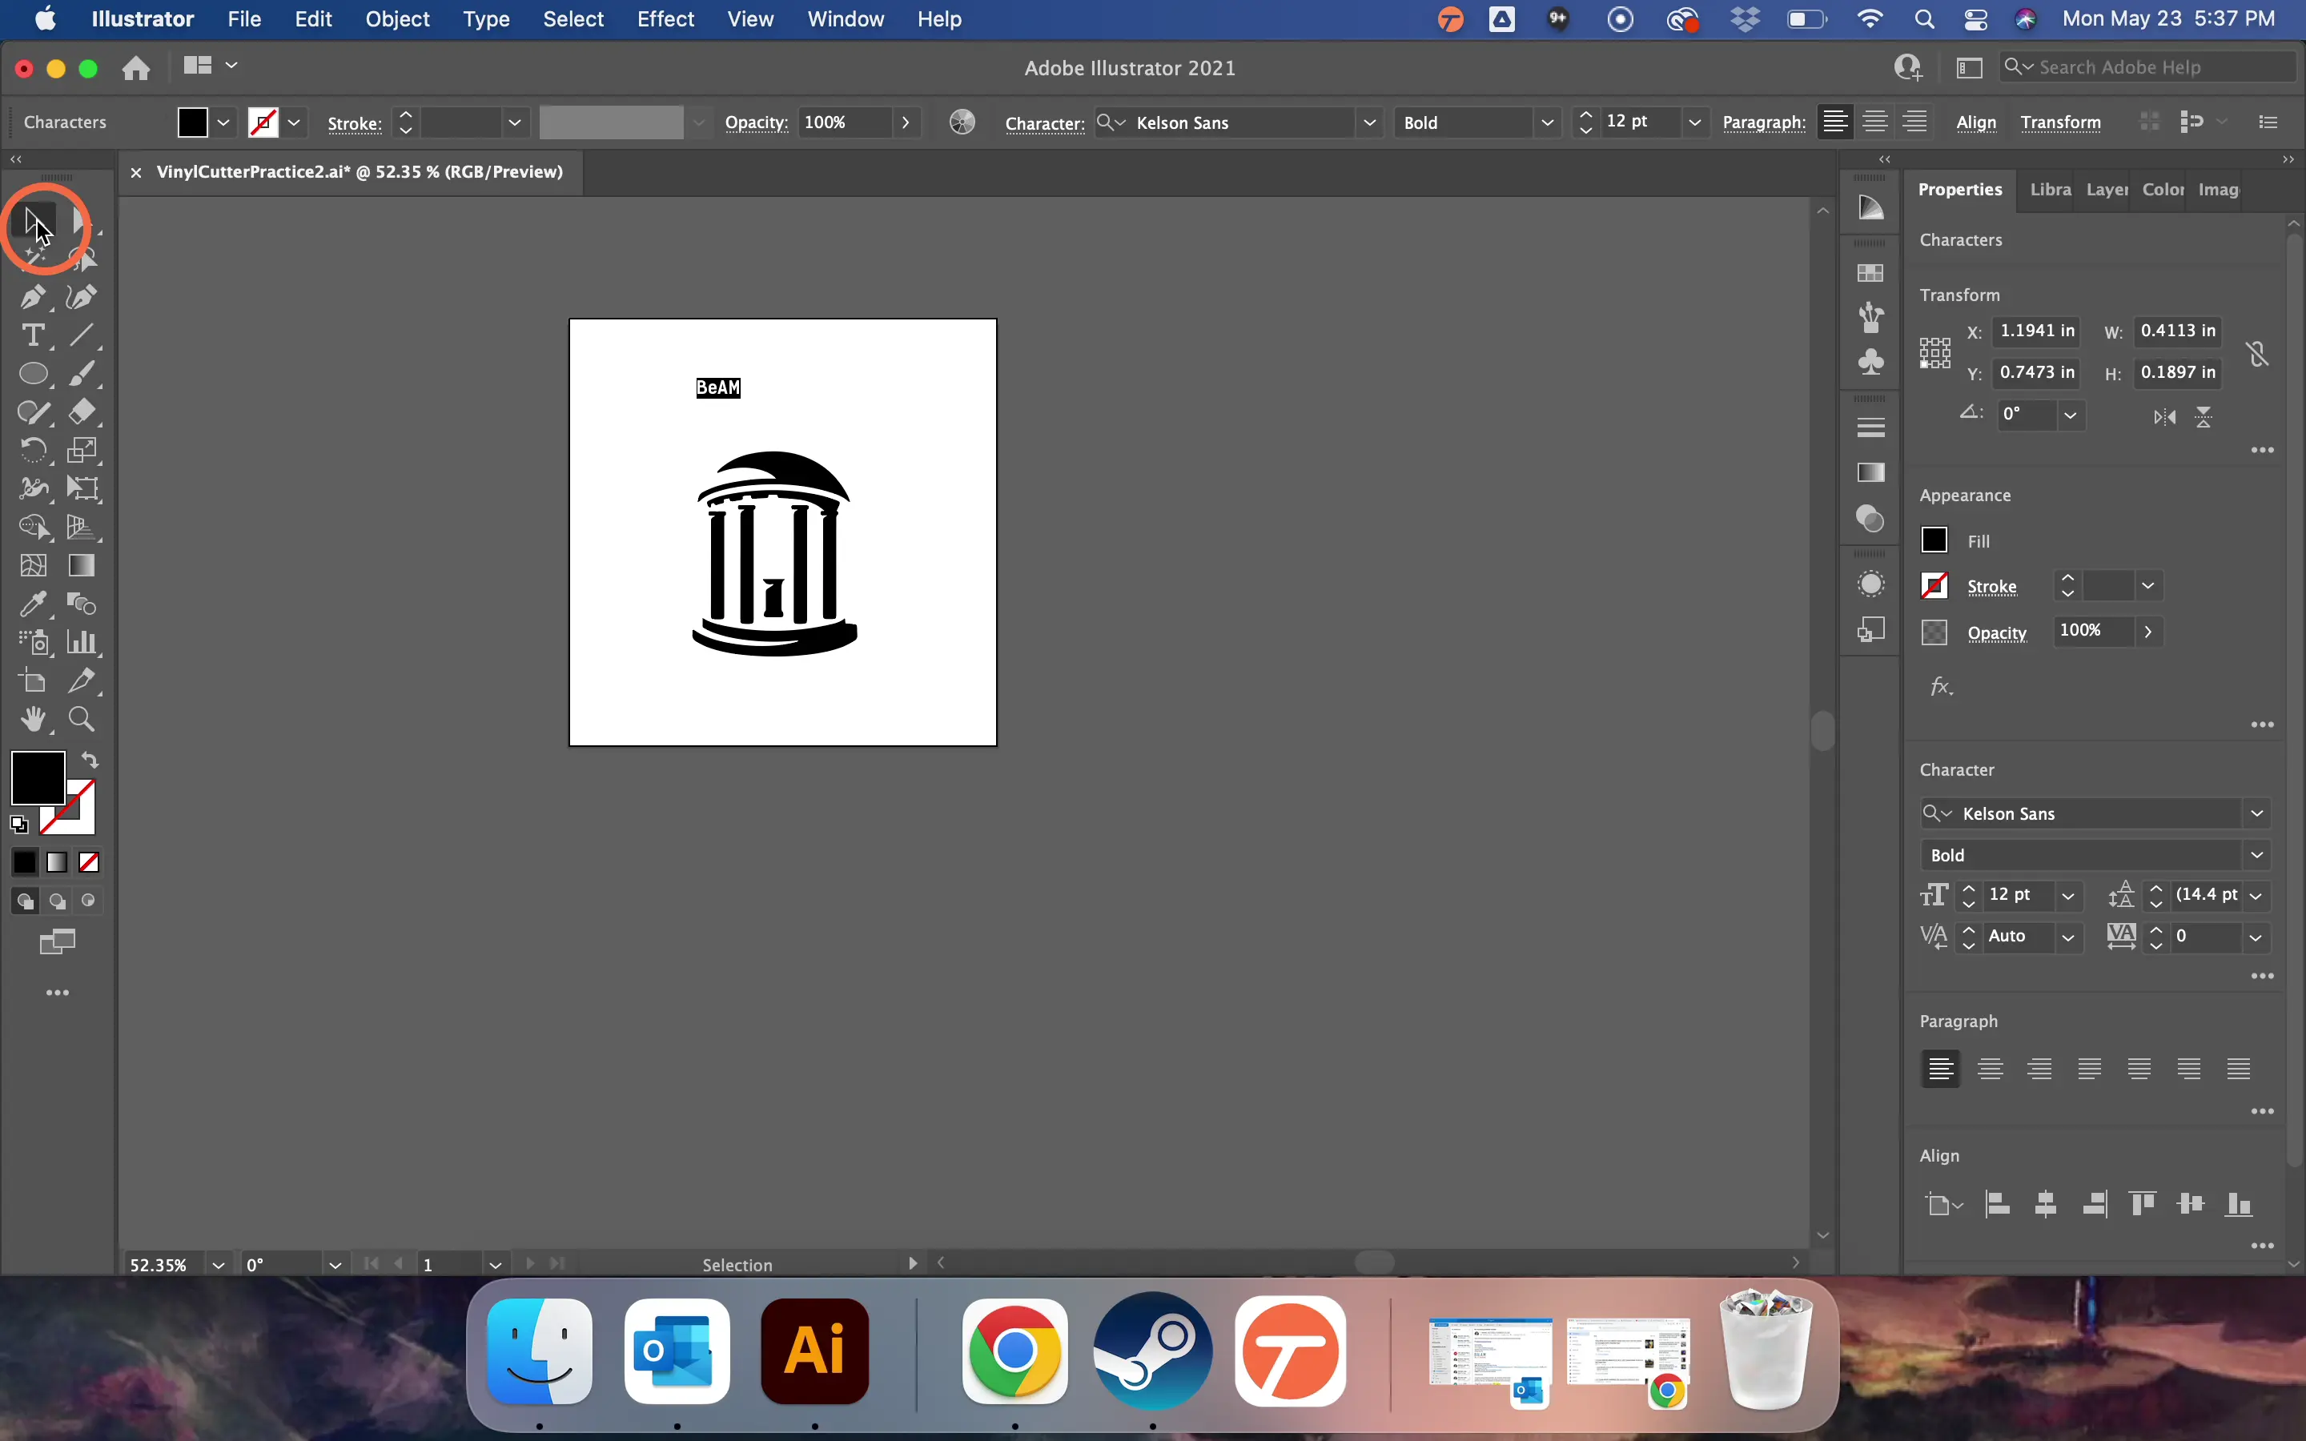Set Draw Behind mode
2306x1441 pixels.
(x=57, y=901)
